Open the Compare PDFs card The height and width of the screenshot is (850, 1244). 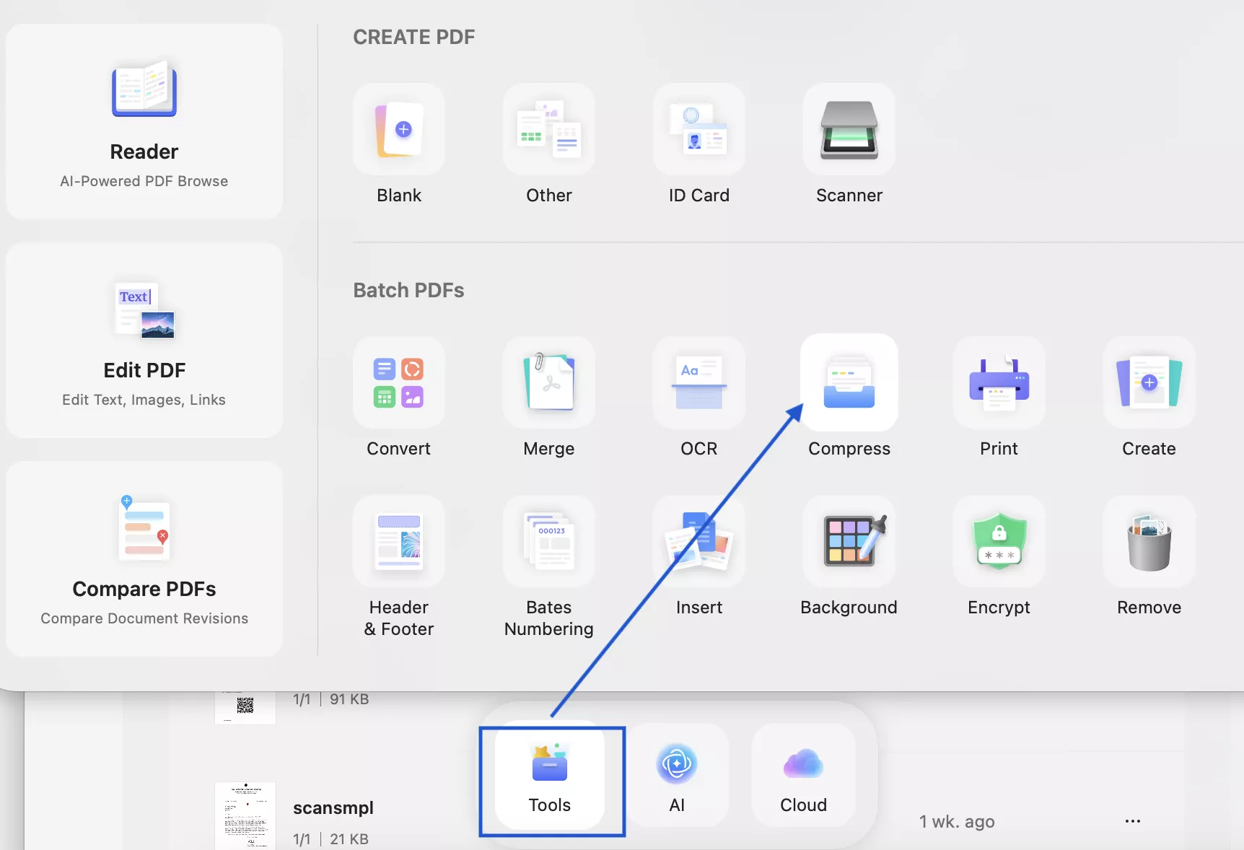pos(144,558)
